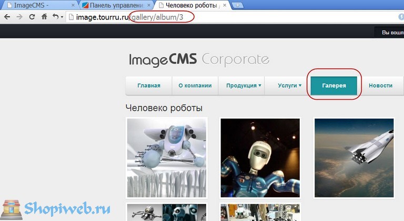404x221 pixels.
Task: Open the О компании menu item
Action: pos(195,86)
